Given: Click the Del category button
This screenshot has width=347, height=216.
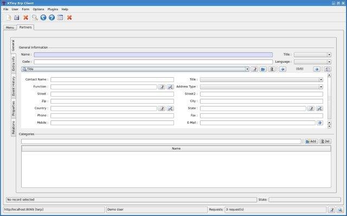Looking at the screenshot, I should (325, 141).
